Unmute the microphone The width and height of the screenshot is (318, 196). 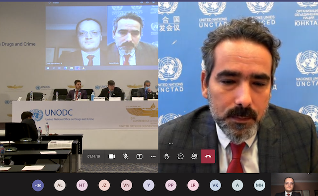click(126, 156)
